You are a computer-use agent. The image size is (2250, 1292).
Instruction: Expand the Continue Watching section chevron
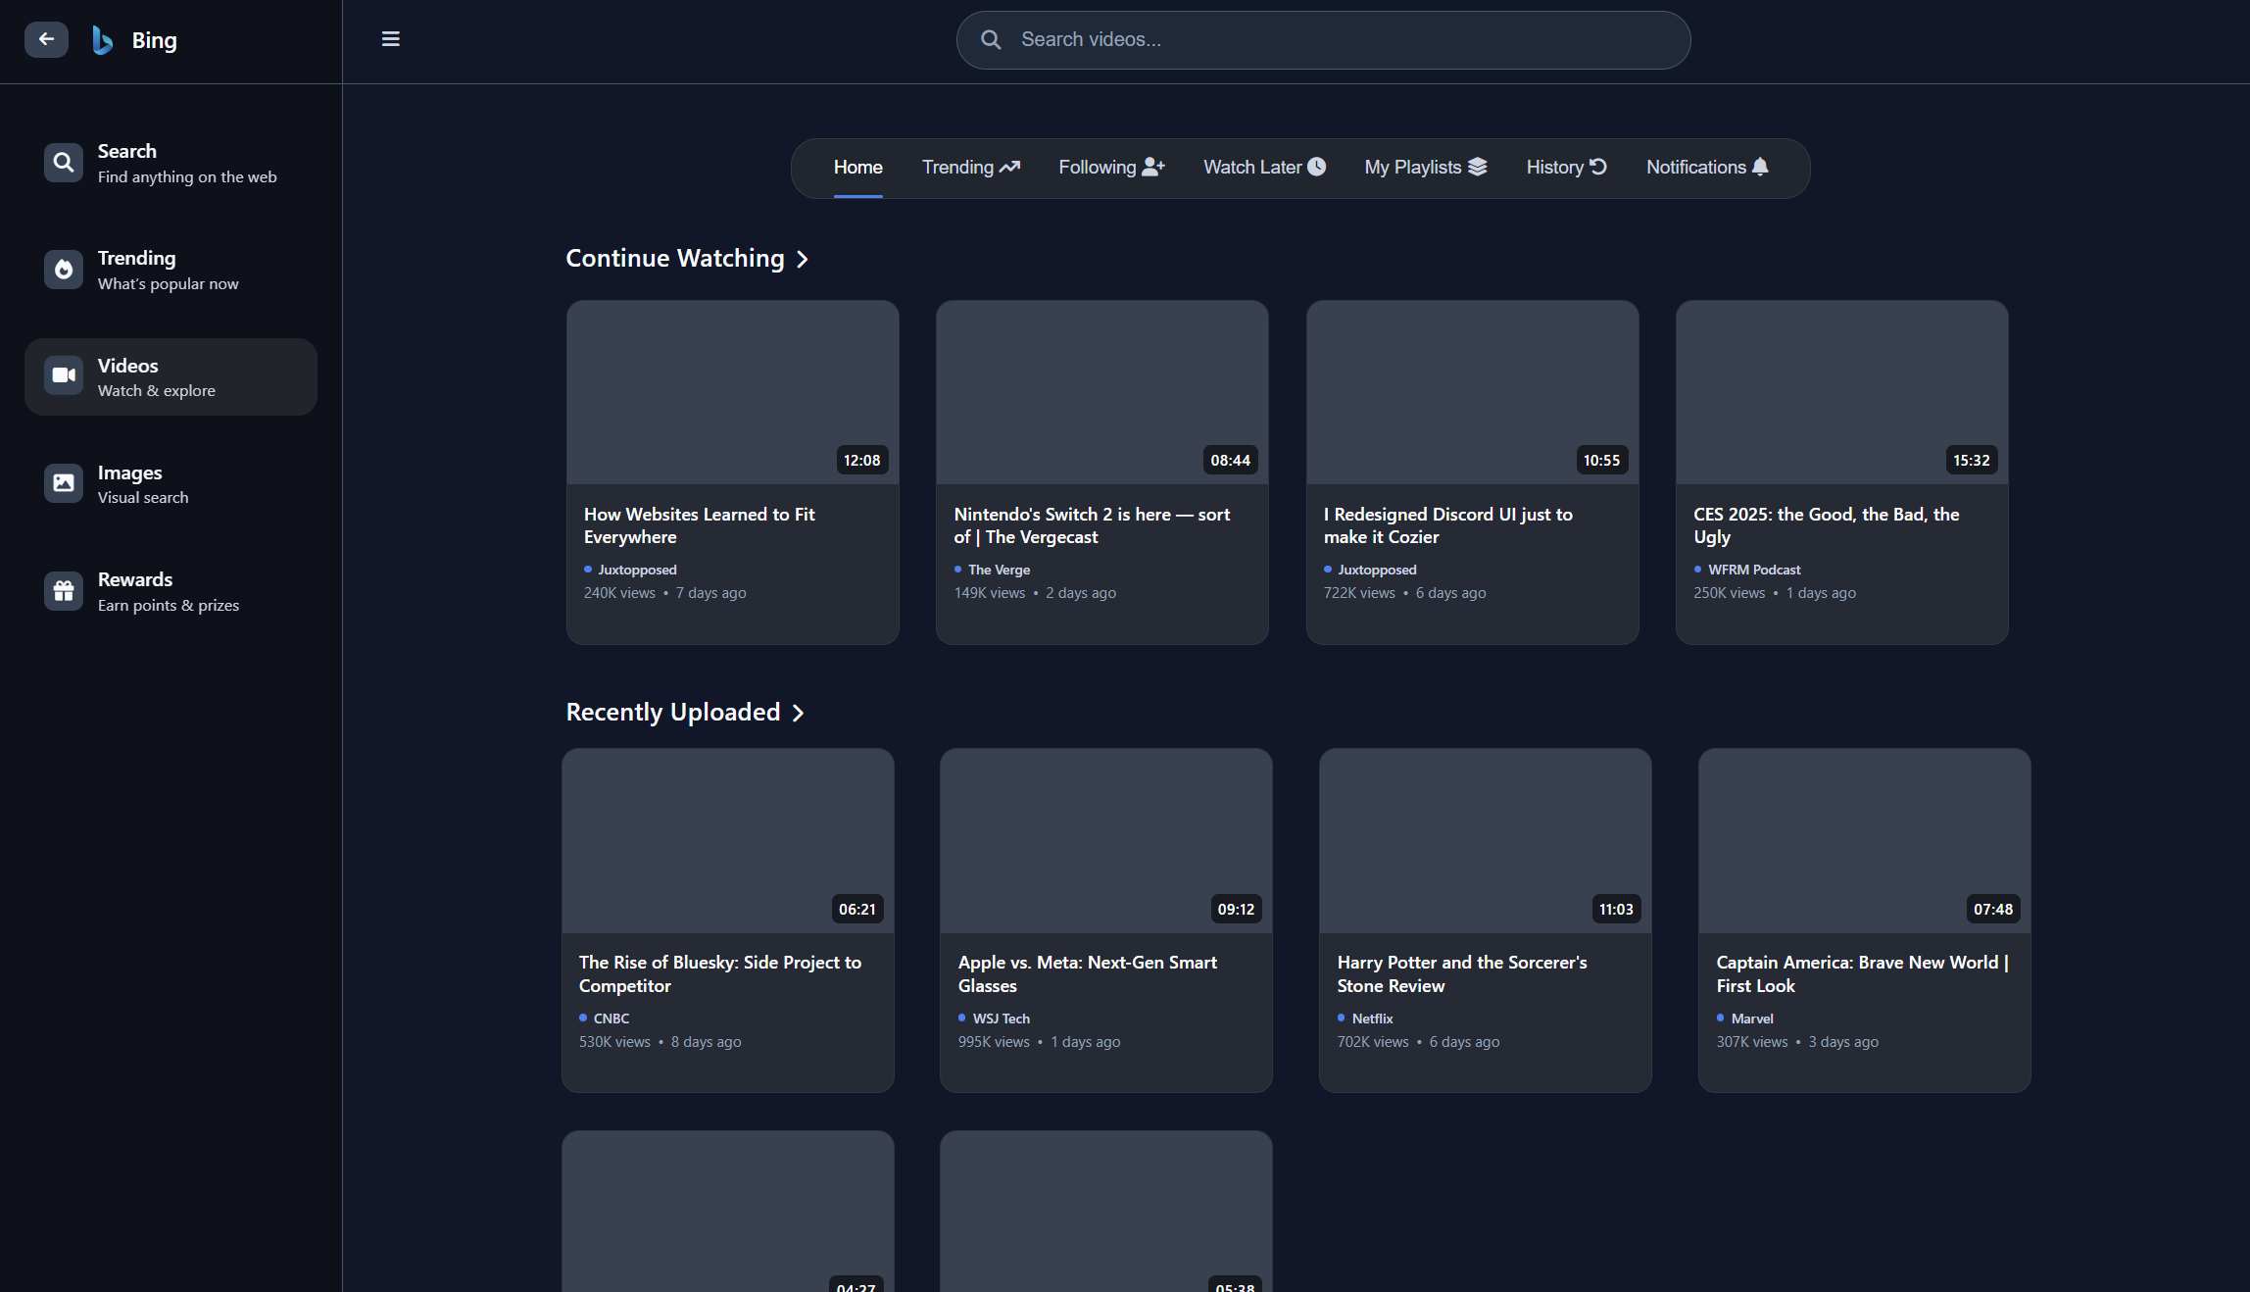click(x=803, y=260)
